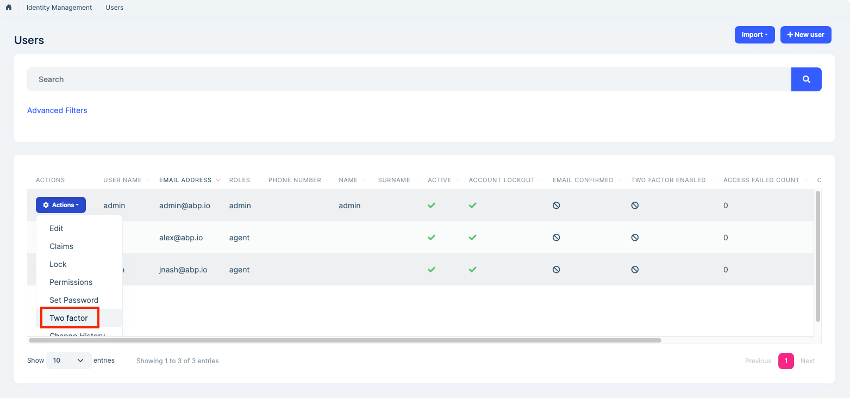Click the Account Lockout check in alex@abp.io row
Viewport: 850px width, 398px height.
pos(472,237)
